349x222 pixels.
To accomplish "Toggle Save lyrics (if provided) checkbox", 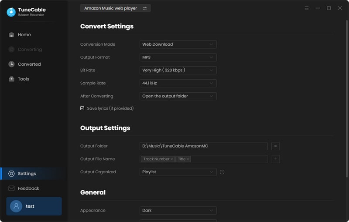I will tap(82, 108).
